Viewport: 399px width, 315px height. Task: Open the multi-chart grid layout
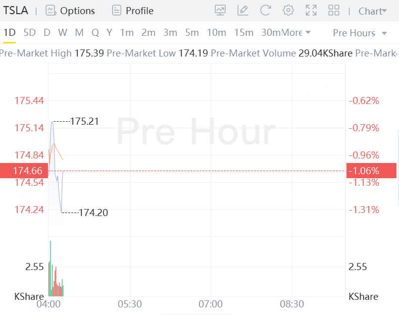click(334, 11)
